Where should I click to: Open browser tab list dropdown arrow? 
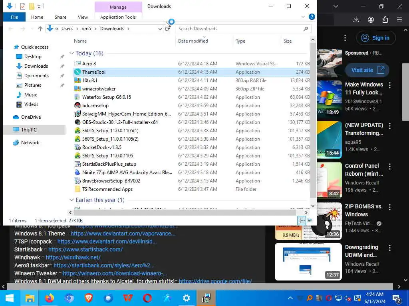pos(336,6)
